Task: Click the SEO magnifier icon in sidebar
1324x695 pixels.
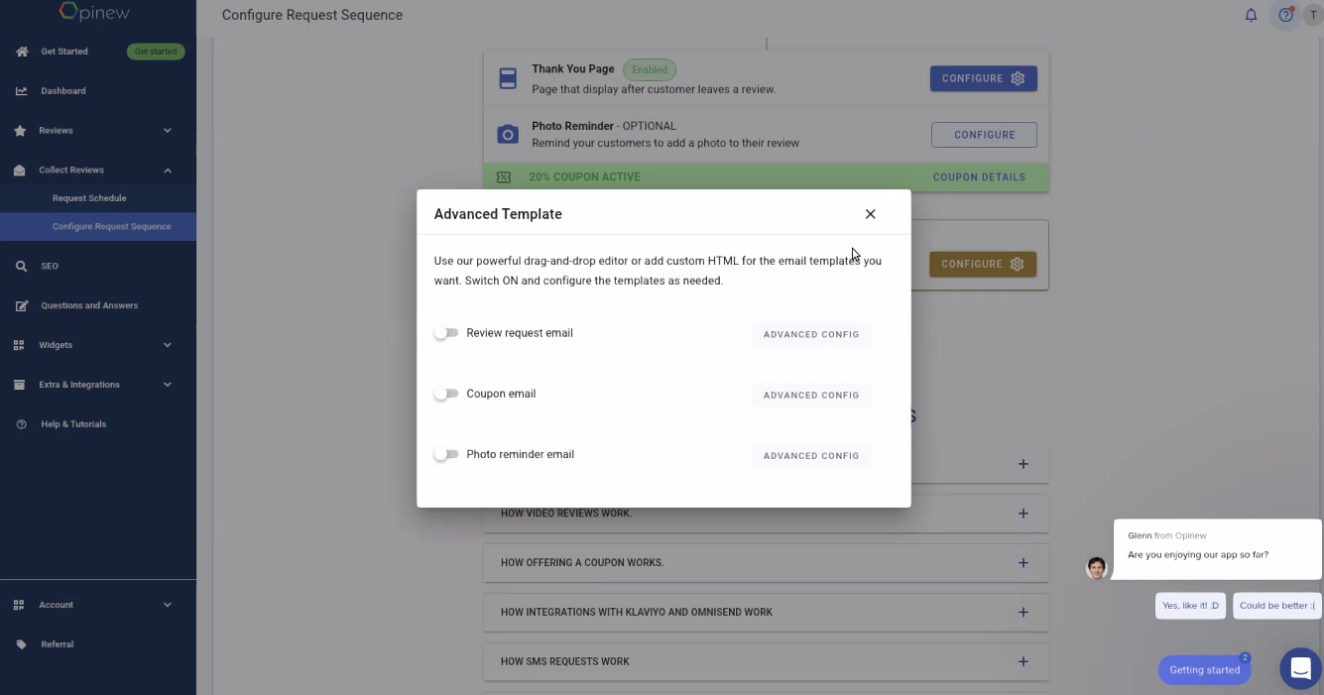Action: pos(21,266)
